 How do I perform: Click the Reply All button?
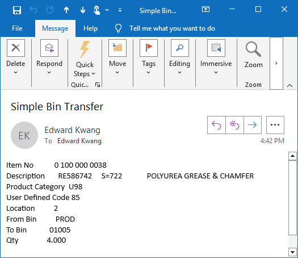pos(234,125)
